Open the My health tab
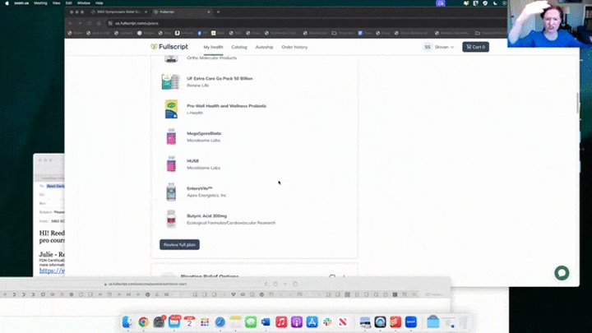This screenshot has height=333, width=592. (213, 47)
